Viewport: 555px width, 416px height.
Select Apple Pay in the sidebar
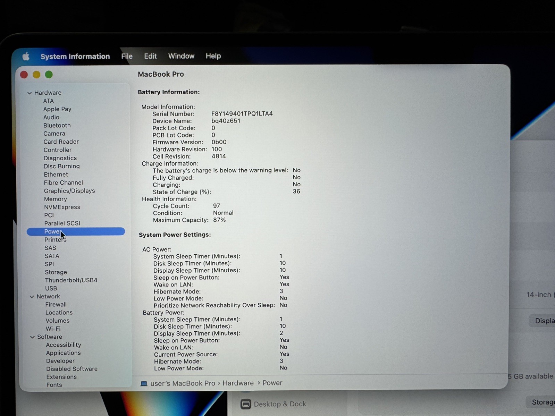[57, 109]
